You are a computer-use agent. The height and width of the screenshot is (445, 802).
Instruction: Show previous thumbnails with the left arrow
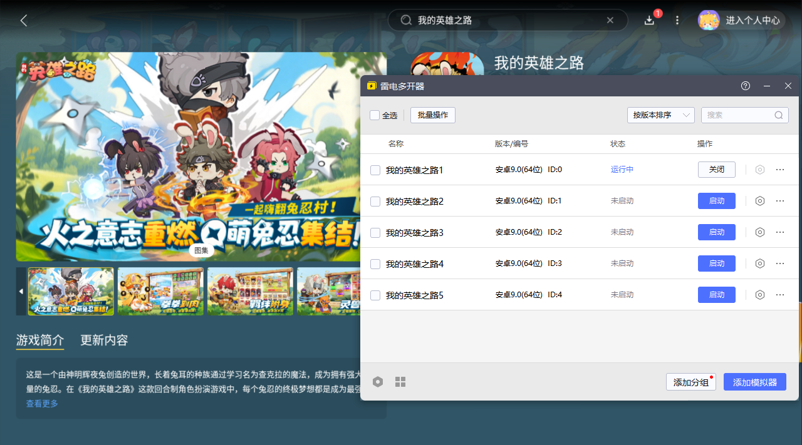click(21, 291)
